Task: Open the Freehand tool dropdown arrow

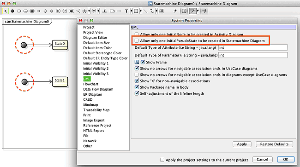Action: (156, 11)
